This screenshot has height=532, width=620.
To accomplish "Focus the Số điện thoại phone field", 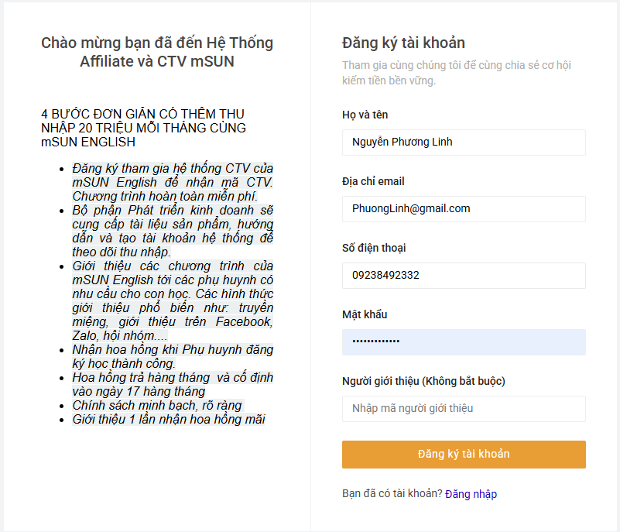I will tap(464, 276).
